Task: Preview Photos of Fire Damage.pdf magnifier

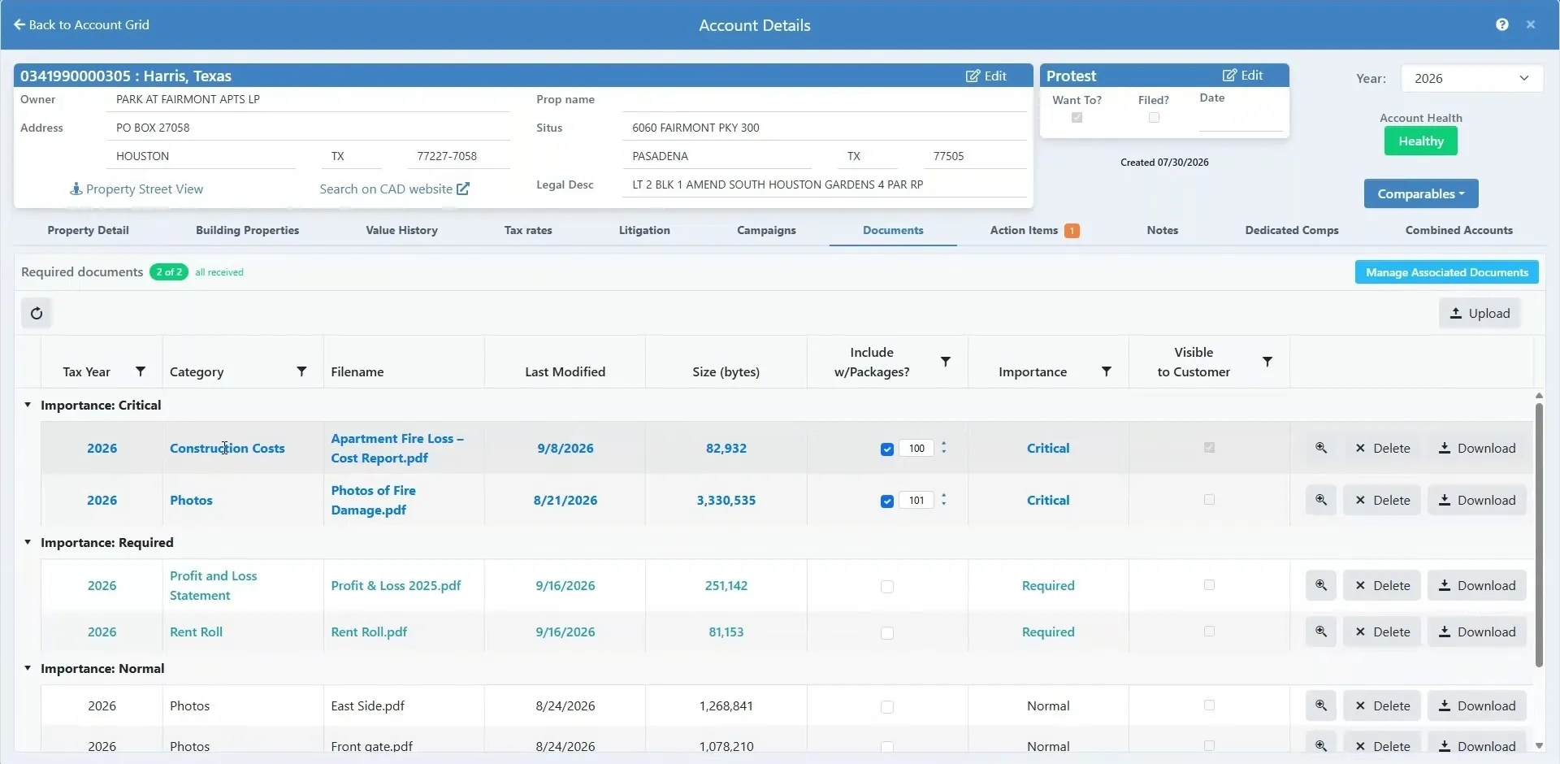Action: point(1321,500)
